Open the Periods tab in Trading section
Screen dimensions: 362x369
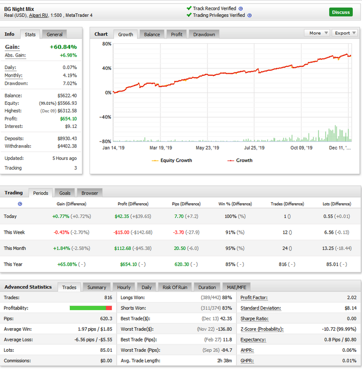(x=40, y=193)
